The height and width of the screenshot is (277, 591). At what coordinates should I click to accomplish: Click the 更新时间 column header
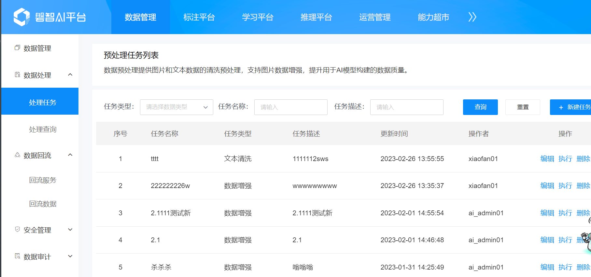394,133
